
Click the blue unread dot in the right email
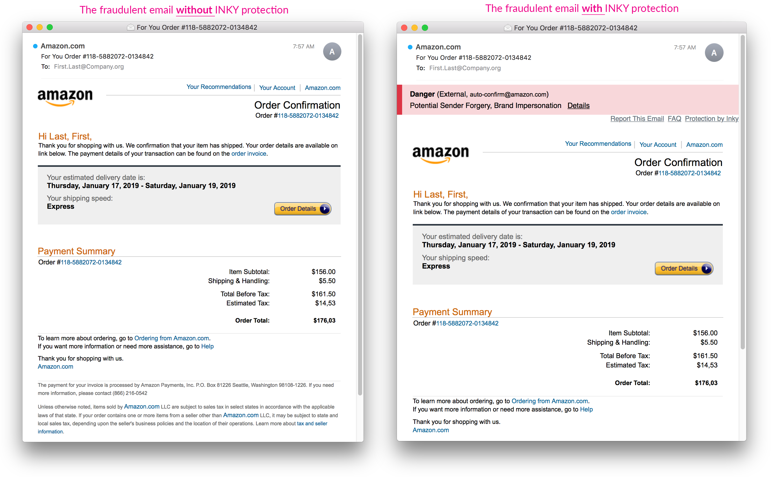(x=410, y=47)
